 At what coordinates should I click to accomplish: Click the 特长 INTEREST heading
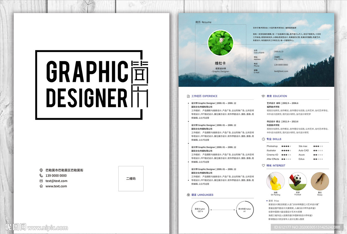pos(276,165)
